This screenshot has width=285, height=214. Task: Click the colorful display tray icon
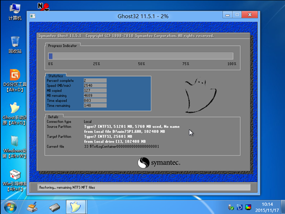pos(248,207)
